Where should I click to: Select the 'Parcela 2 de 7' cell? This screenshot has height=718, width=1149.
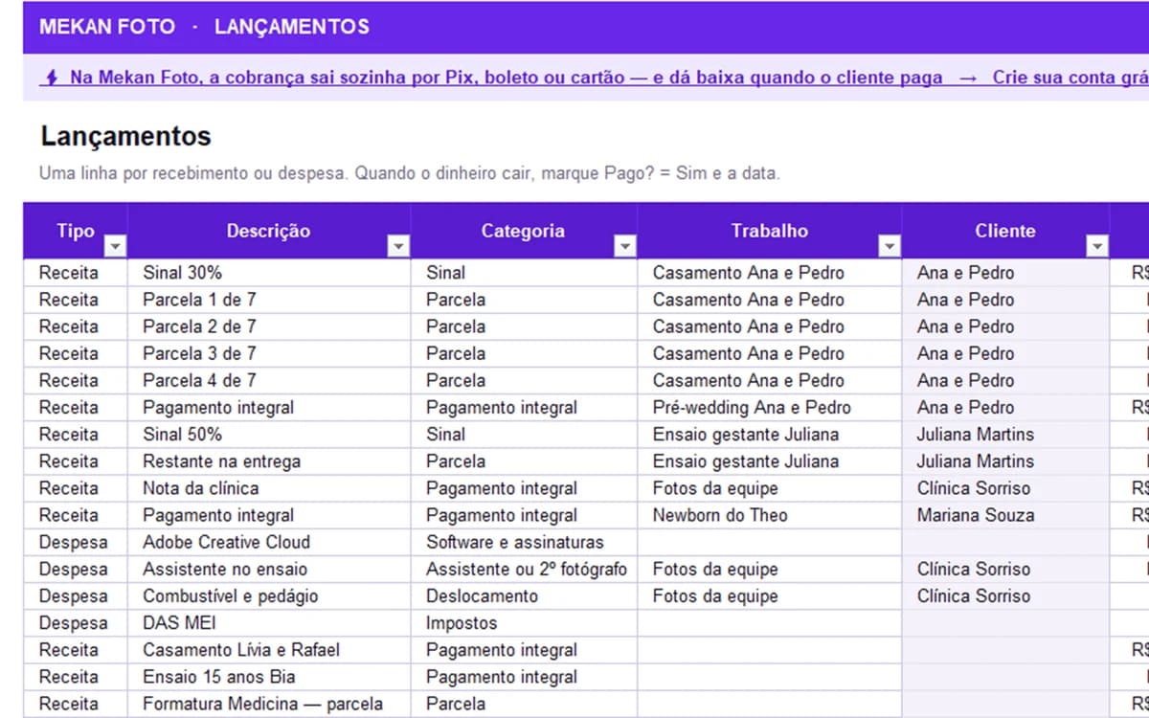pos(269,326)
